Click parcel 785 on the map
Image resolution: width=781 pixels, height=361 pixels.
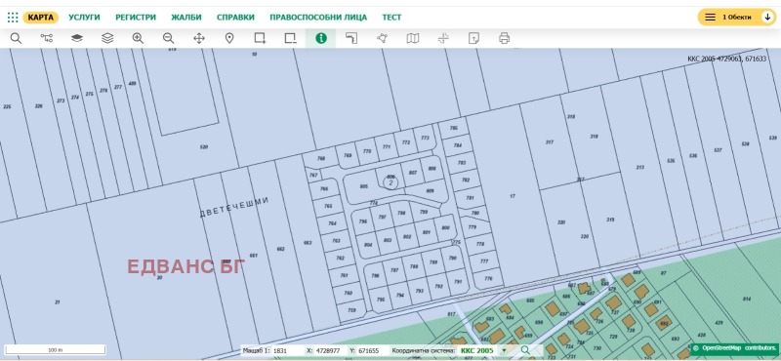[454, 128]
